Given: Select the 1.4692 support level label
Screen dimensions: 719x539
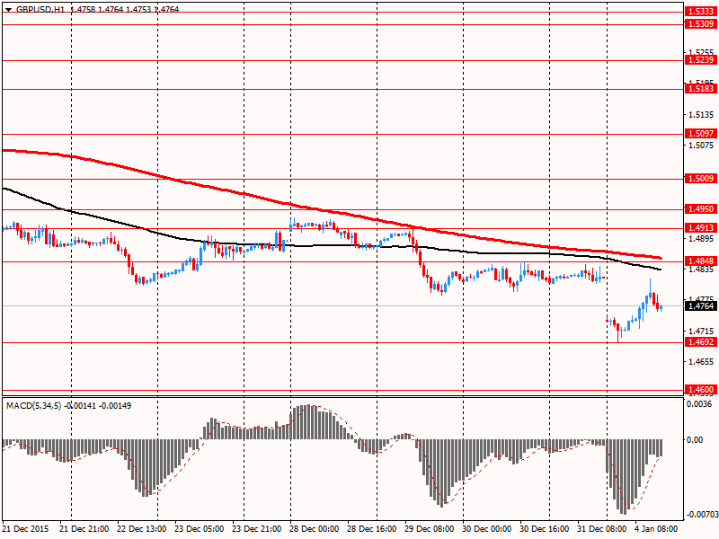Looking at the screenshot, I should [x=701, y=342].
